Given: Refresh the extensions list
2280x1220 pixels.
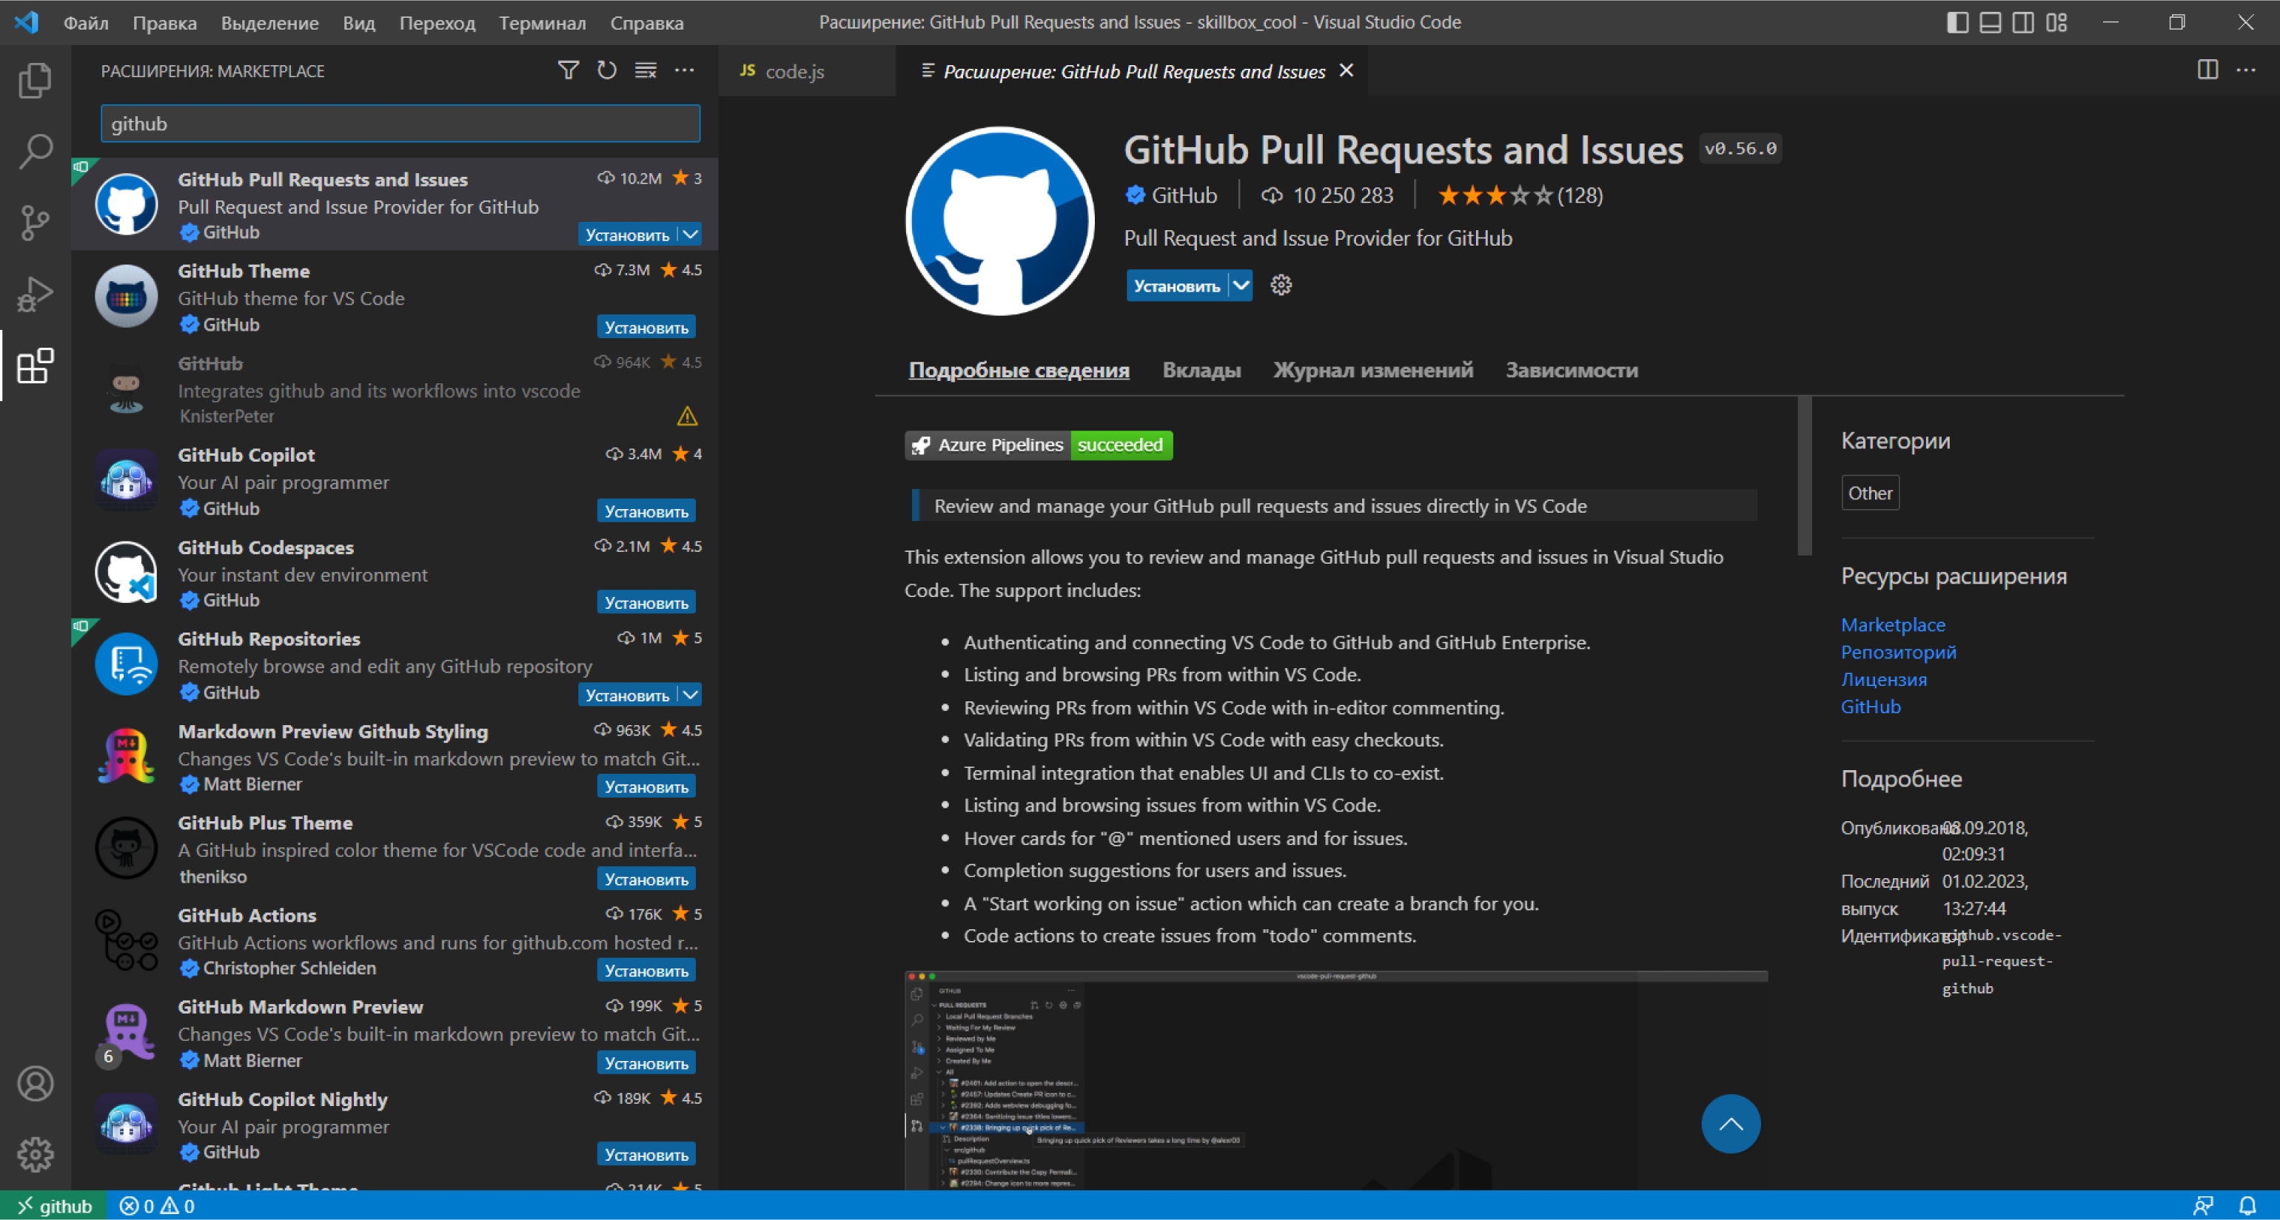Looking at the screenshot, I should (606, 70).
